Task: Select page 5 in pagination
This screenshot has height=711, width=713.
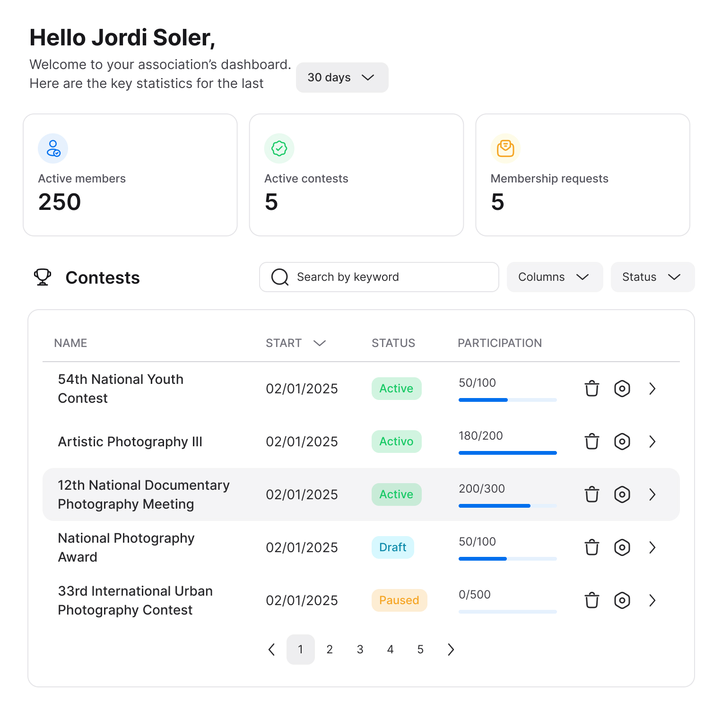Action: pyautogui.click(x=420, y=650)
